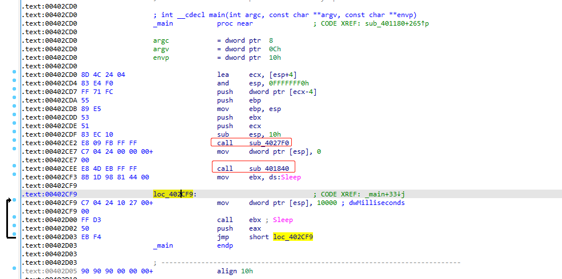Toggle breakpoint dot on call sub_401840 line
Viewport: 562px width, 279px height.
pos(14,169)
